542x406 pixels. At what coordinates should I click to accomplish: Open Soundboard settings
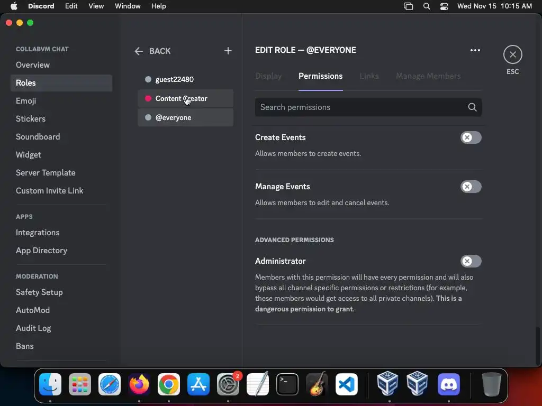pos(61,137)
